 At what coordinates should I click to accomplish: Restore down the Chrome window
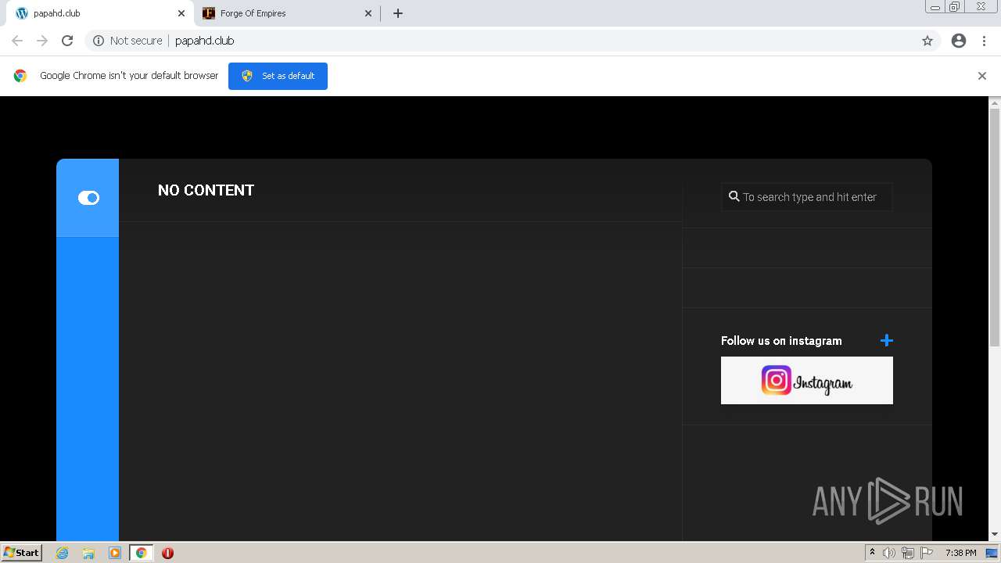tap(955, 6)
